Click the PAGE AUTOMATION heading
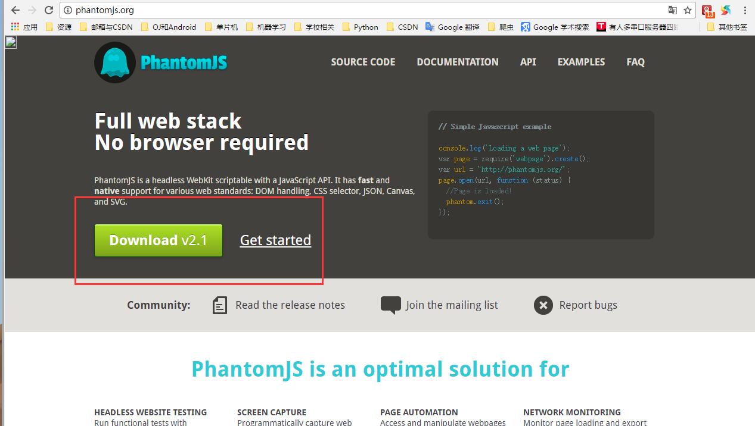755x426 pixels. [x=419, y=412]
